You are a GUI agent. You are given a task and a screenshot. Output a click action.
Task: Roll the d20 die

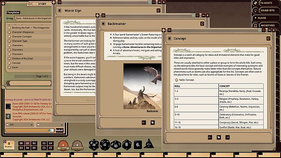pyautogui.click(x=94, y=145)
